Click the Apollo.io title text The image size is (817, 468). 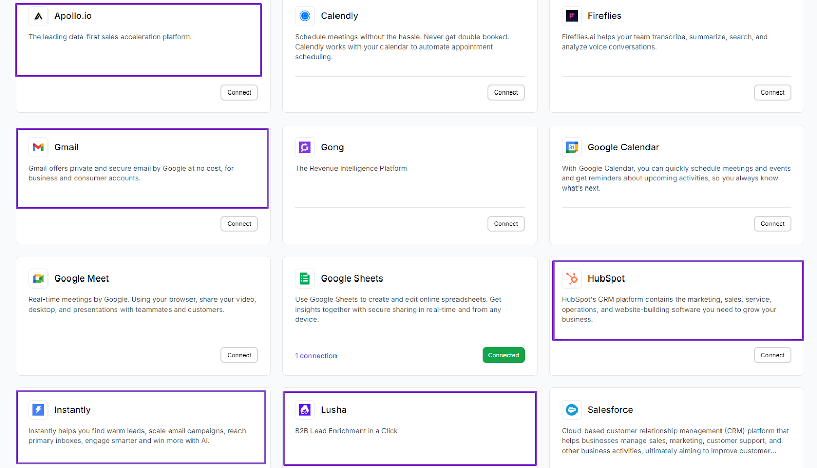tap(73, 16)
